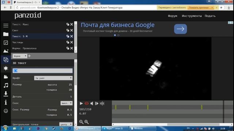Select 'Текст: S M' in the object list
This screenshot has height=131, width=234.
[20, 36]
